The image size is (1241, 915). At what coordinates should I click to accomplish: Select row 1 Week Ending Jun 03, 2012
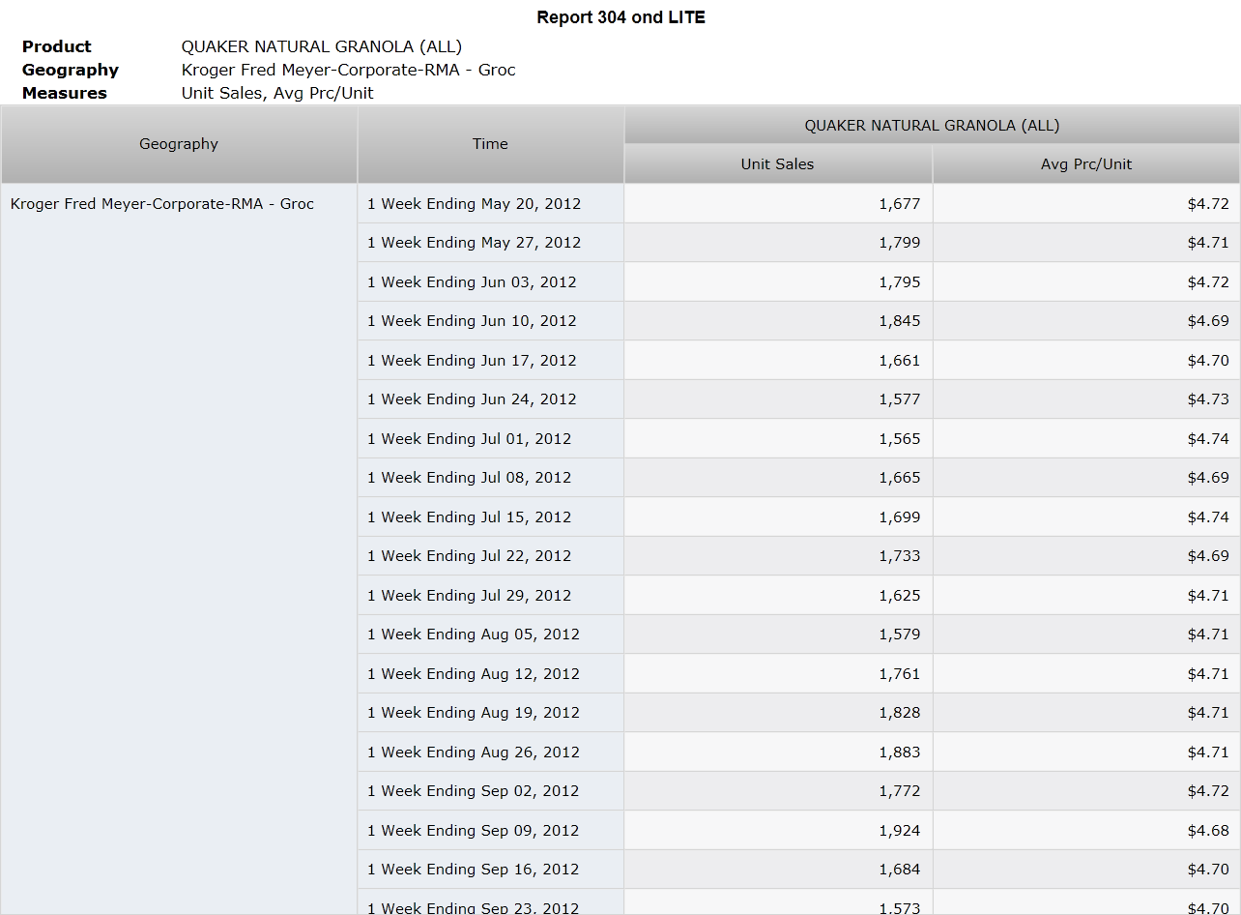[491, 282]
